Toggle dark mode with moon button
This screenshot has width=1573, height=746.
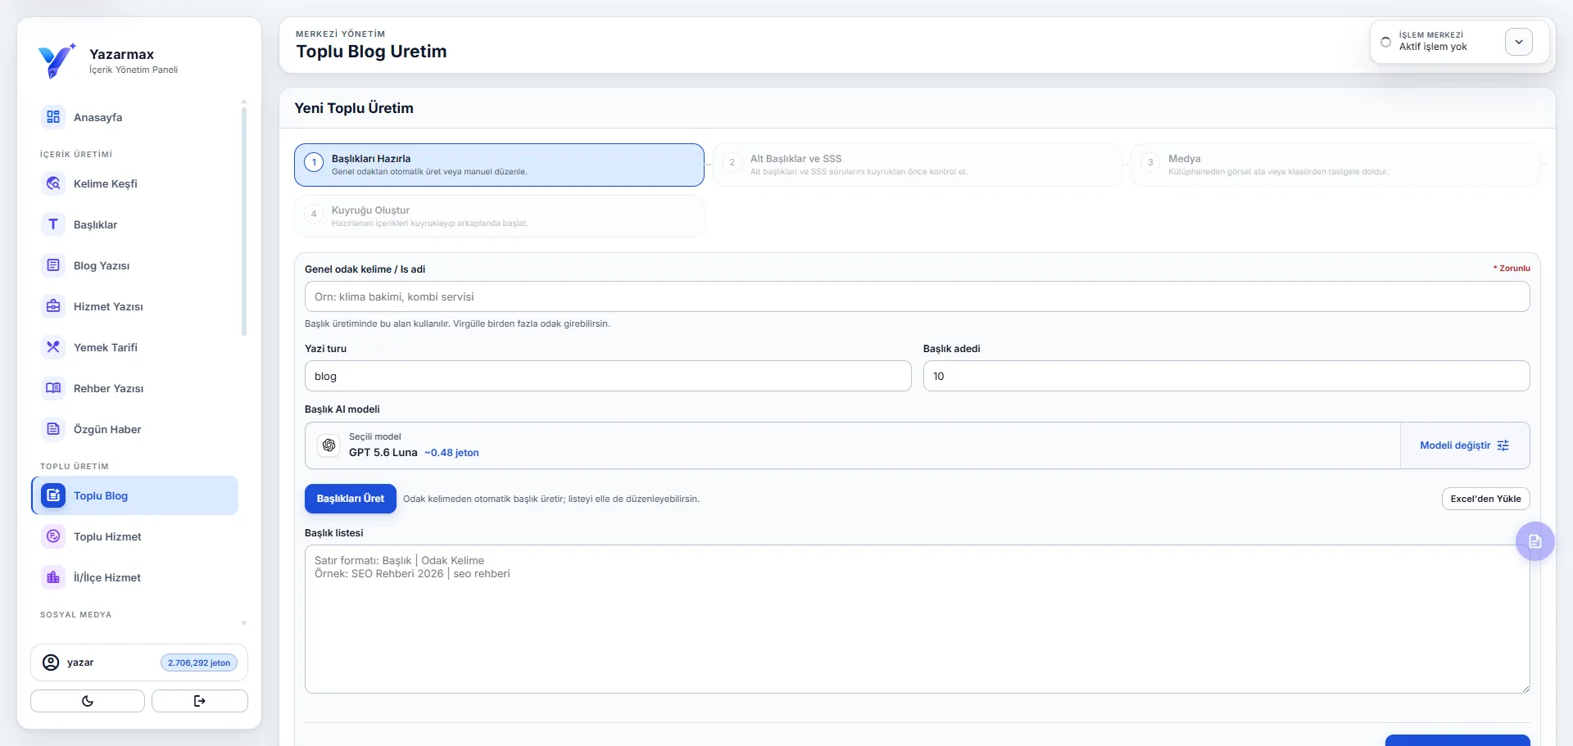(88, 701)
